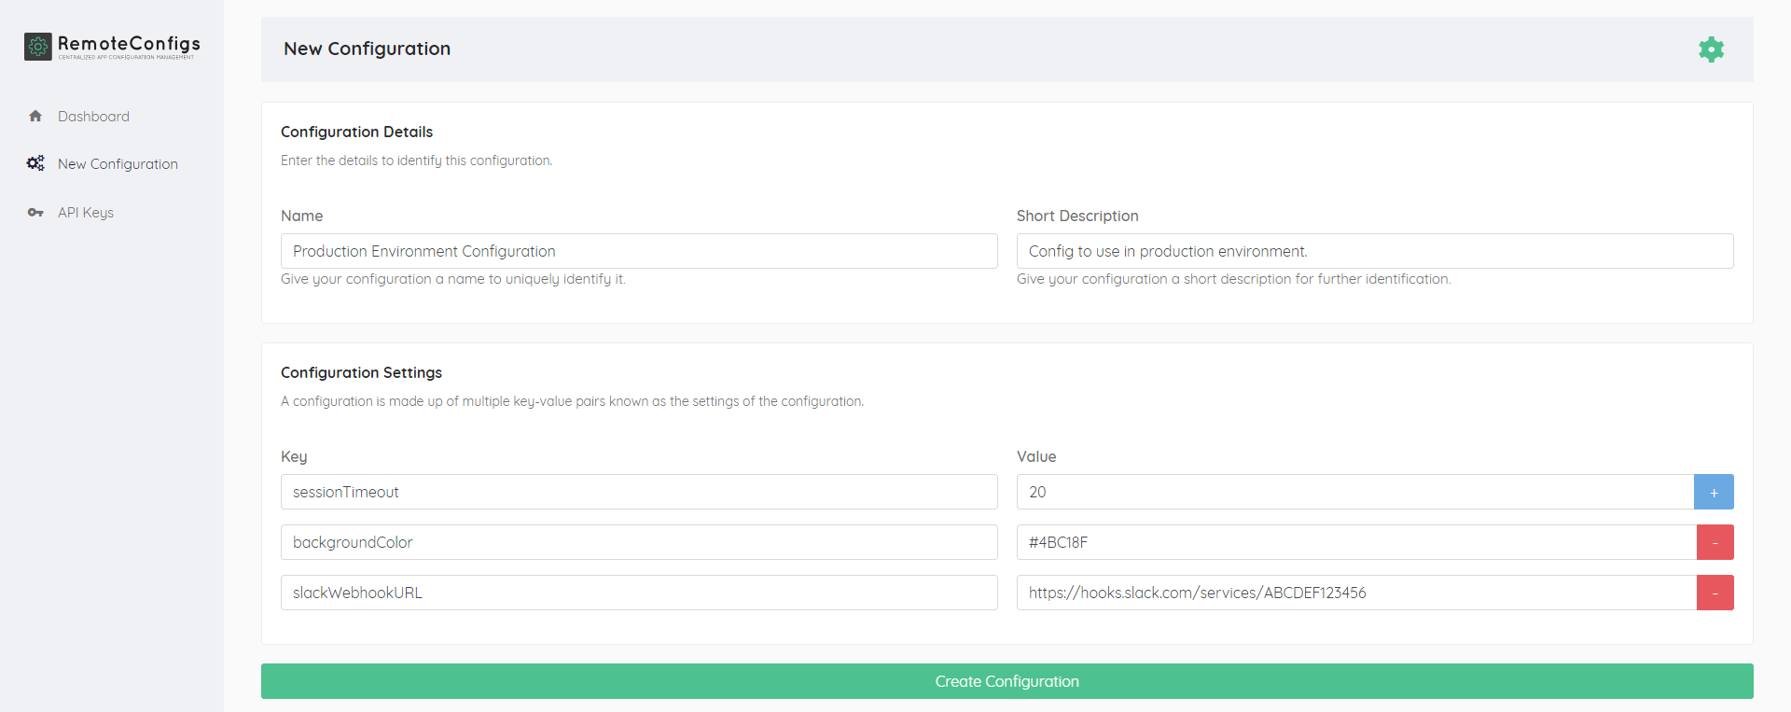Click the Dashboard home icon
Image resolution: width=1791 pixels, height=712 pixels.
click(x=35, y=117)
